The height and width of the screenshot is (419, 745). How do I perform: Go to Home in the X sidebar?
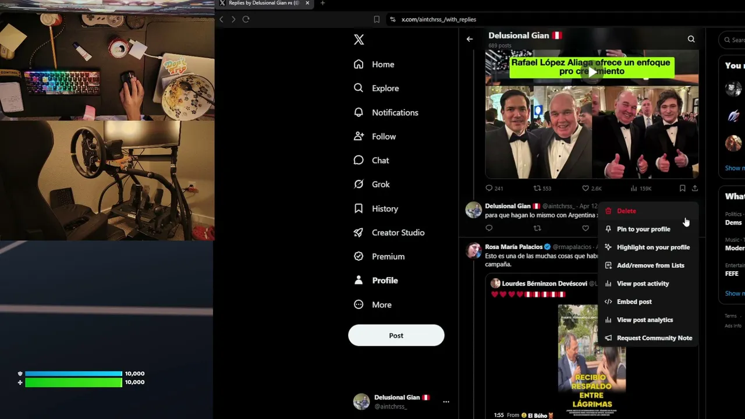click(374, 65)
